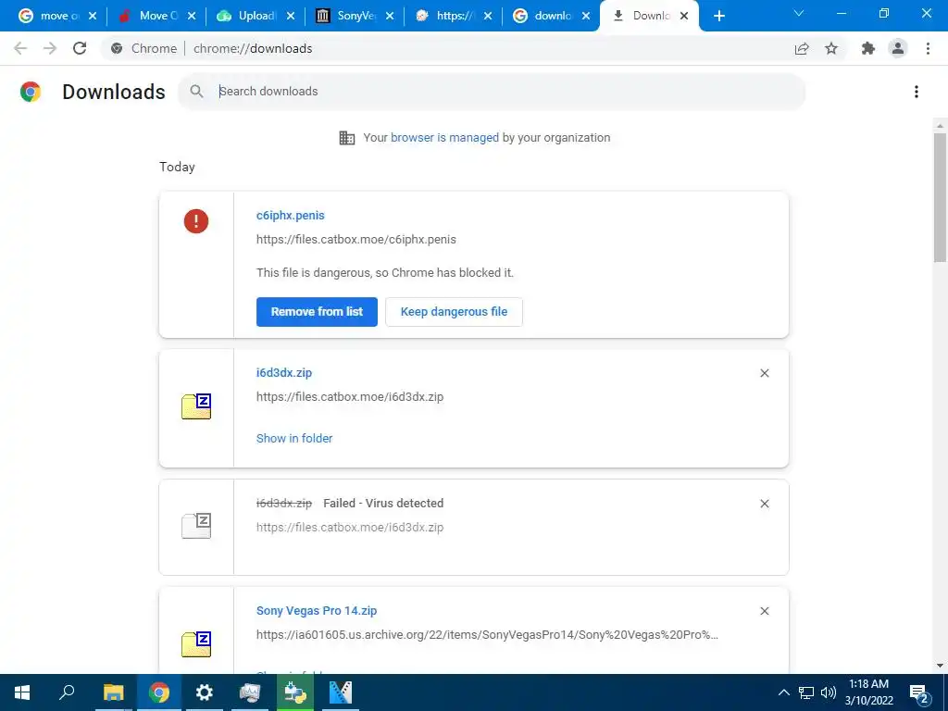Click the i6d3dx.zip yellow zip file icon
This screenshot has width=948, height=711.
tap(196, 406)
